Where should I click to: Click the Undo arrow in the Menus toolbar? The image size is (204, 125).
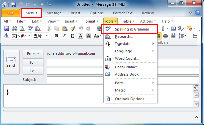[81, 29]
